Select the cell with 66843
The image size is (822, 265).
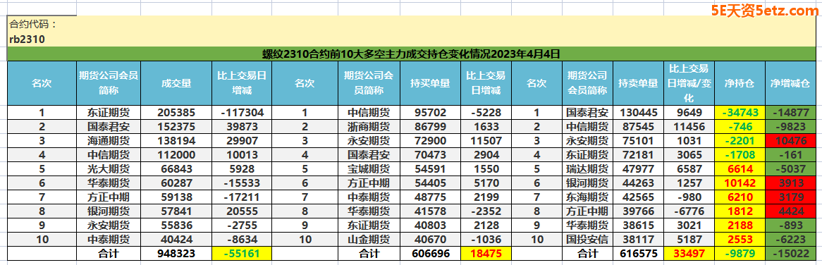176,169
